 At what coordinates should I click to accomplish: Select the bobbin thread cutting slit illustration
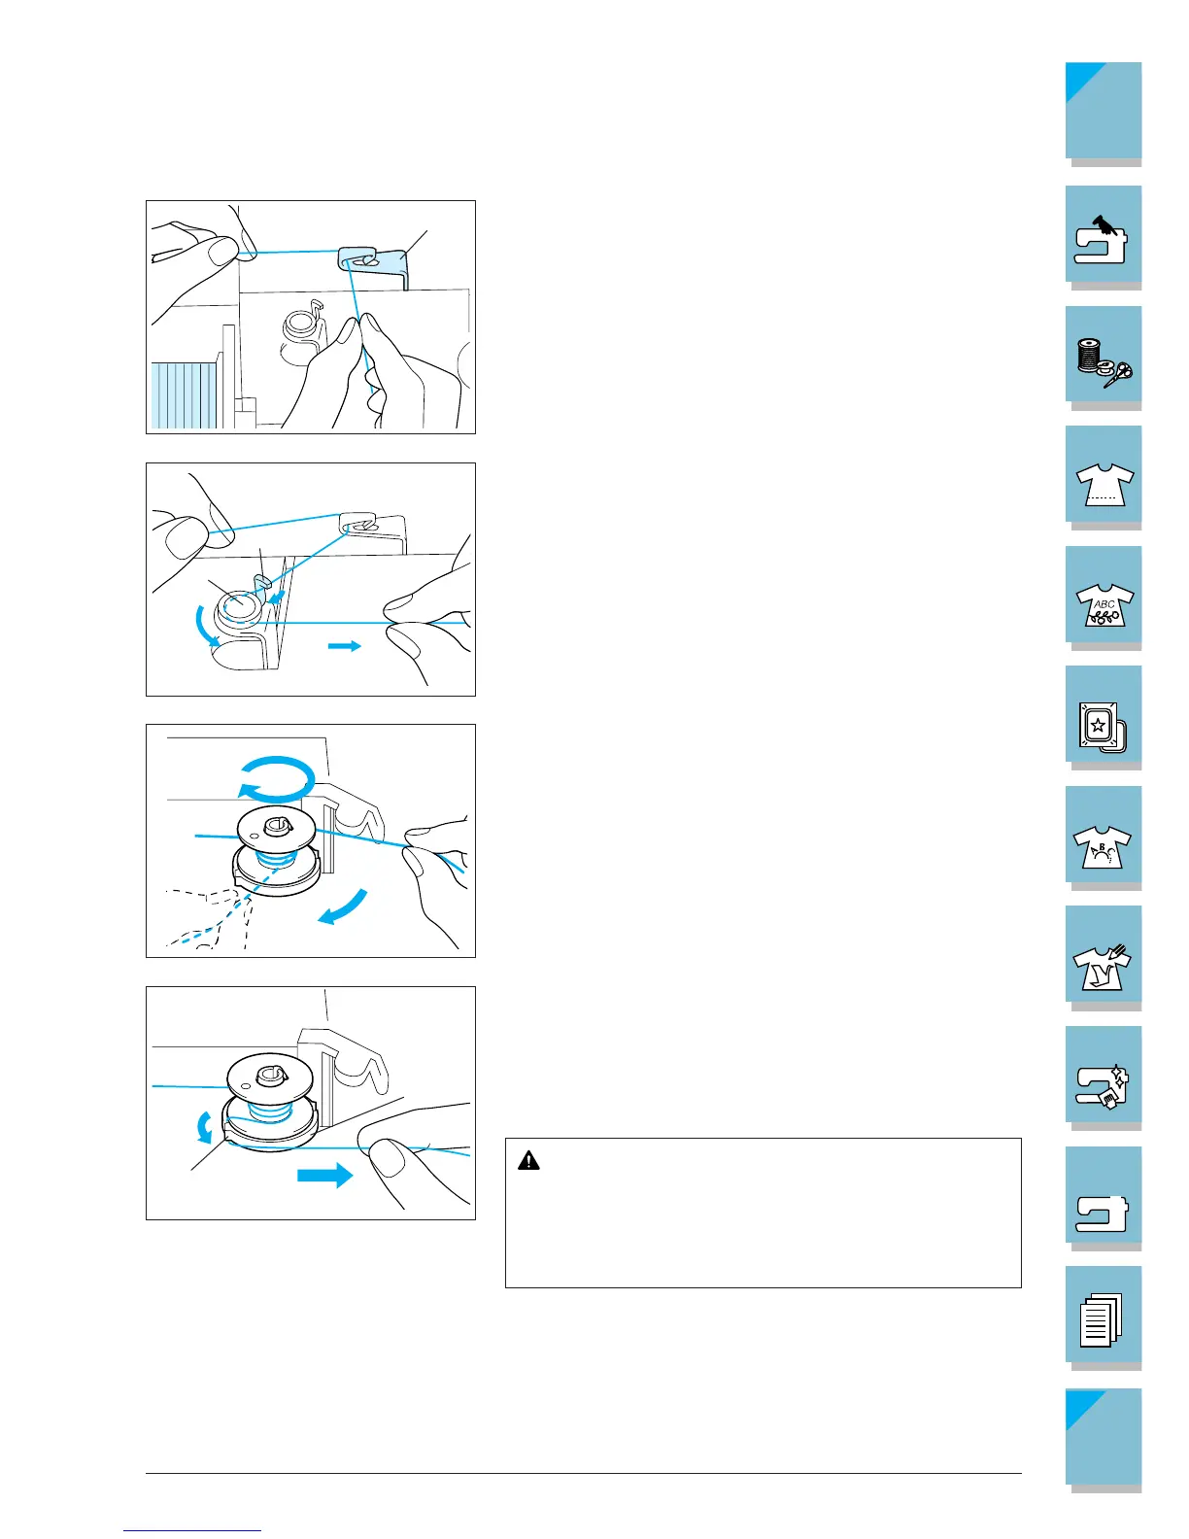[x=311, y=1103]
